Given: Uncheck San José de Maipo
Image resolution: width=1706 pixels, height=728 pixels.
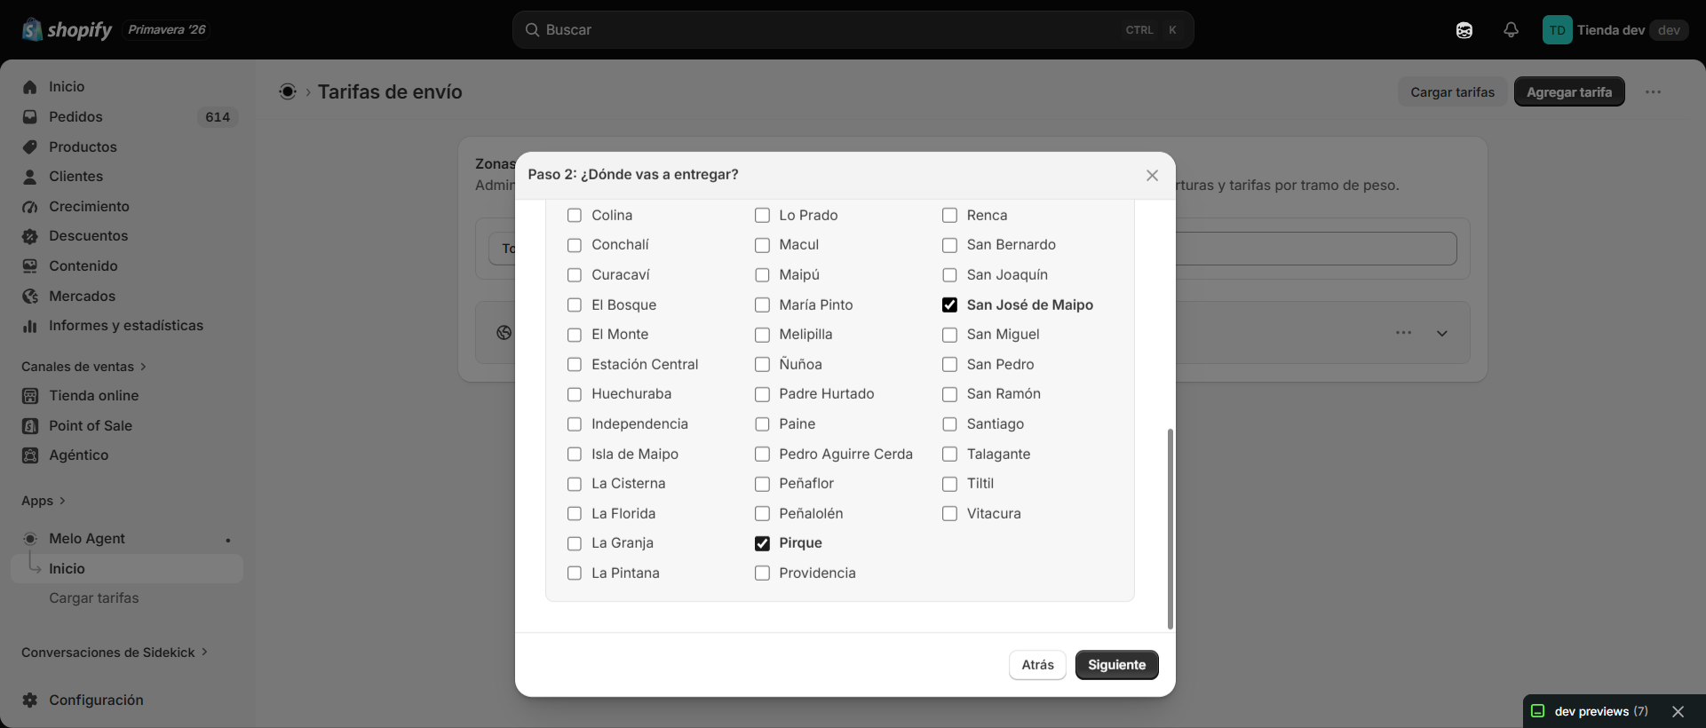Looking at the screenshot, I should tap(949, 305).
